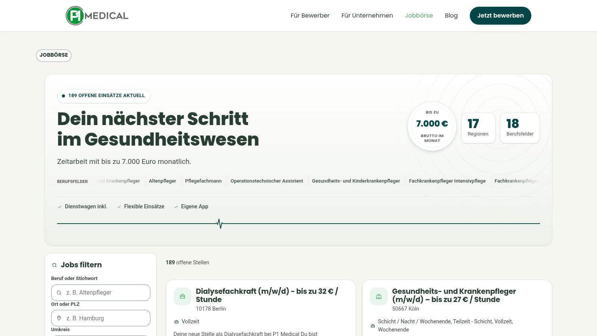The image size is (597, 336).
Task: Open the Gesundheits- und Krankenpfleger job title
Action: click(x=454, y=295)
